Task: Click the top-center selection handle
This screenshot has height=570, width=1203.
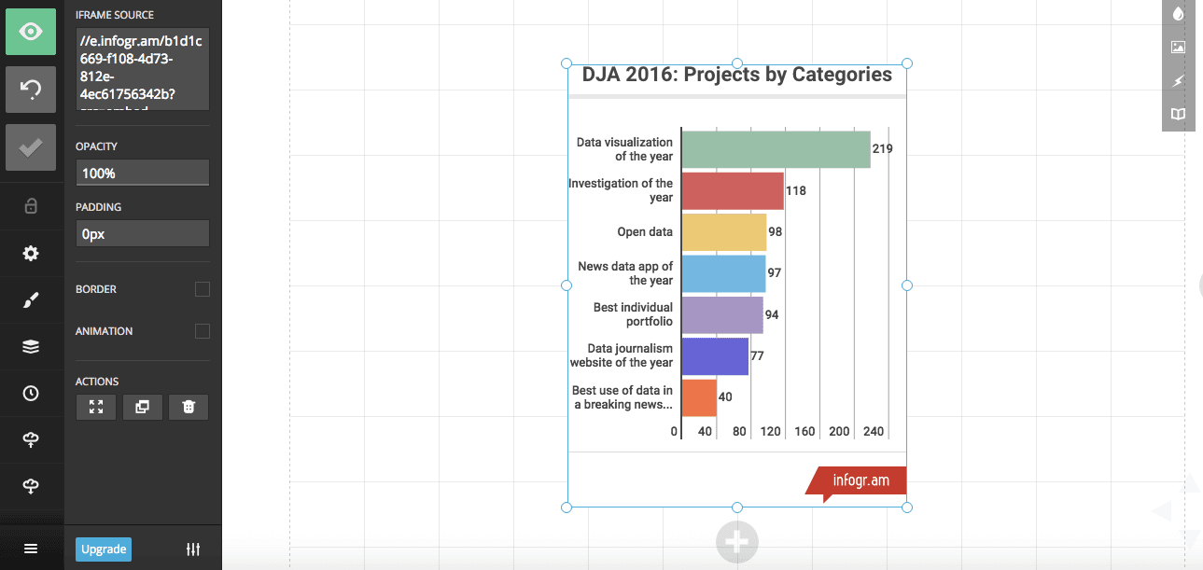Action: [x=737, y=63]
